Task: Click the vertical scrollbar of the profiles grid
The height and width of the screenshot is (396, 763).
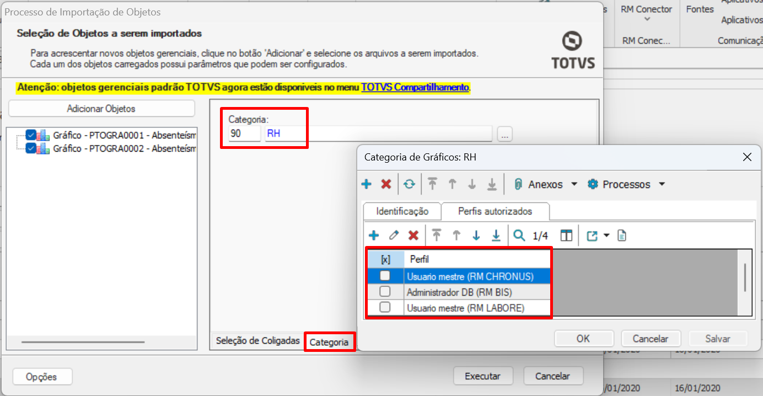Action: (745, 277)
